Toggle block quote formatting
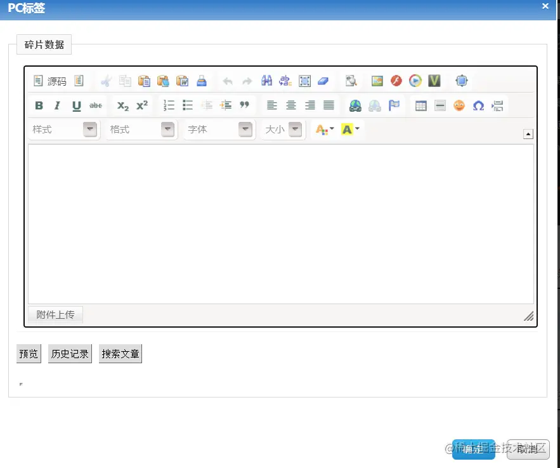560x468 pixels. (x=245, y=105)
